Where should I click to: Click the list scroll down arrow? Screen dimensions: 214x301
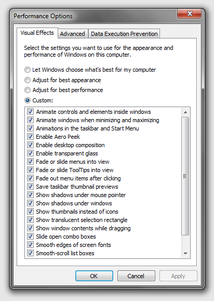pyautogui.click(x=185, y=253)
